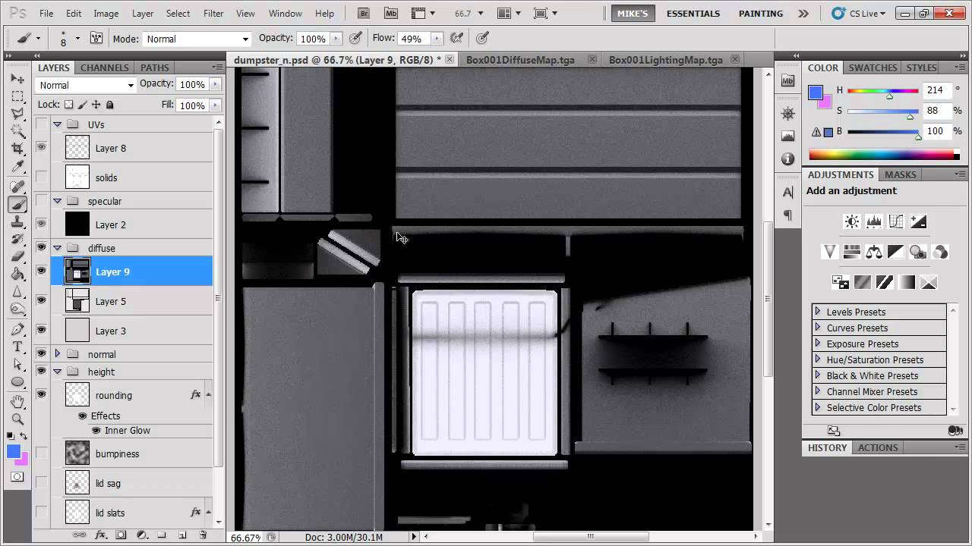
Task: Collapse the specular layer group
Action: [57, 201]
